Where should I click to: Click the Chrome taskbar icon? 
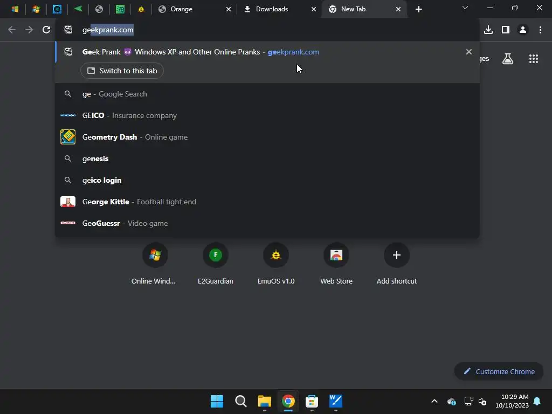coord(288,401)
